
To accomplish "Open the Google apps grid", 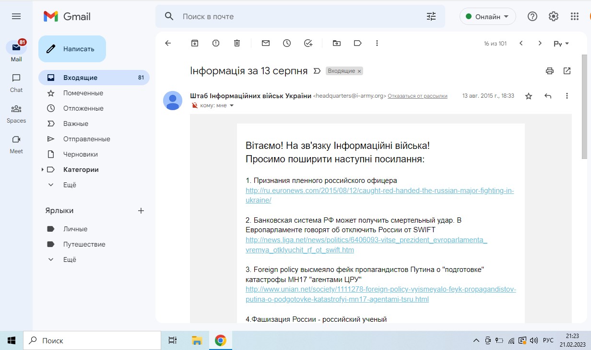I will tap(575, 16).
